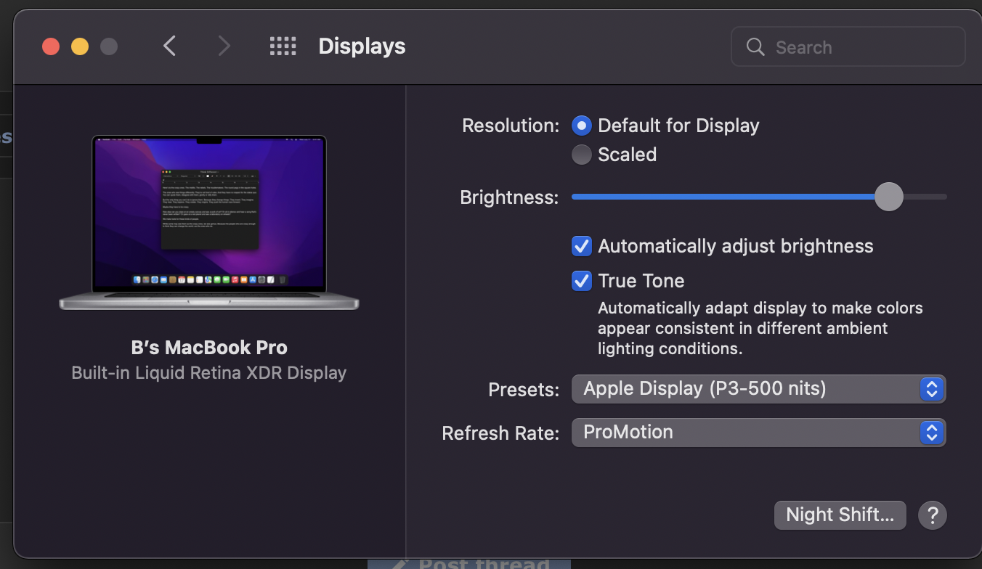Viewport: 982px width, 569px height.
Task: Click the True Tone description text
Action: (760, 328)
